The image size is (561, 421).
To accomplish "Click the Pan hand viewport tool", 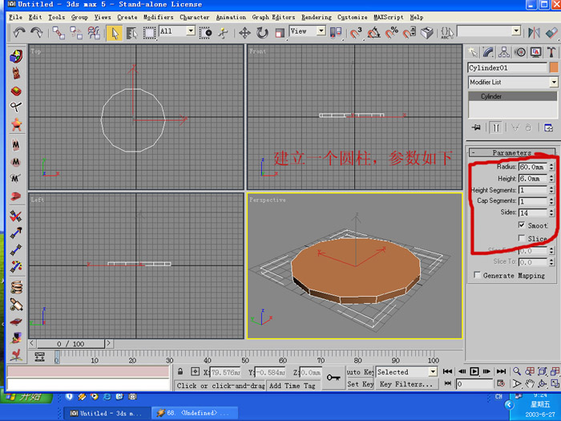I will tap(530, 384).
